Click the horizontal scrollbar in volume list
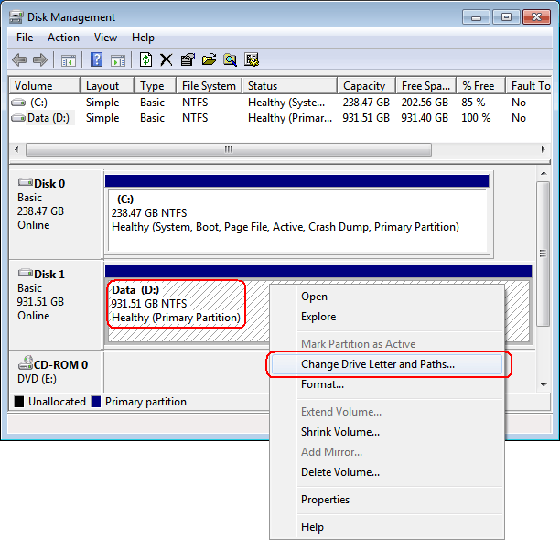Viewport: 560px width, 540px height. coord(229,150)
